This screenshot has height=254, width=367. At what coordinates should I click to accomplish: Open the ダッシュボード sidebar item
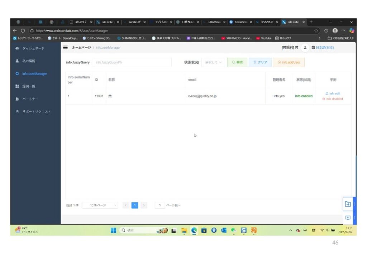click(x=34, y=48)
